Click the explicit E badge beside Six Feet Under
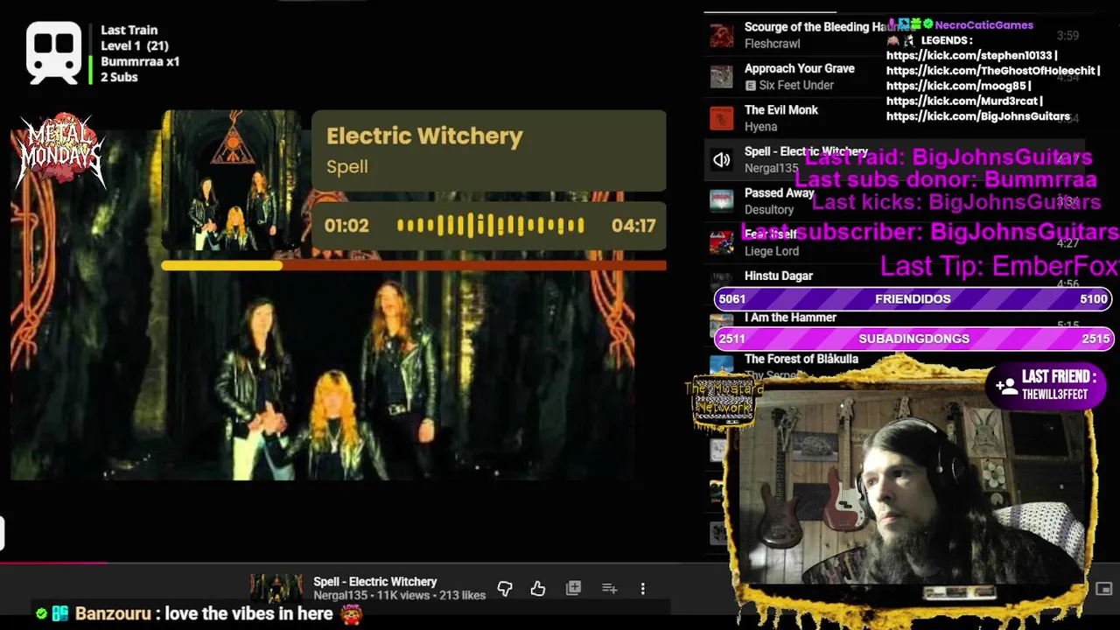The image size is (1120, 630). [750, 85]
